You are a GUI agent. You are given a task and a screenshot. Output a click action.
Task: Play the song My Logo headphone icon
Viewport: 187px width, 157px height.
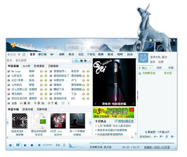[x=41, y=71]
